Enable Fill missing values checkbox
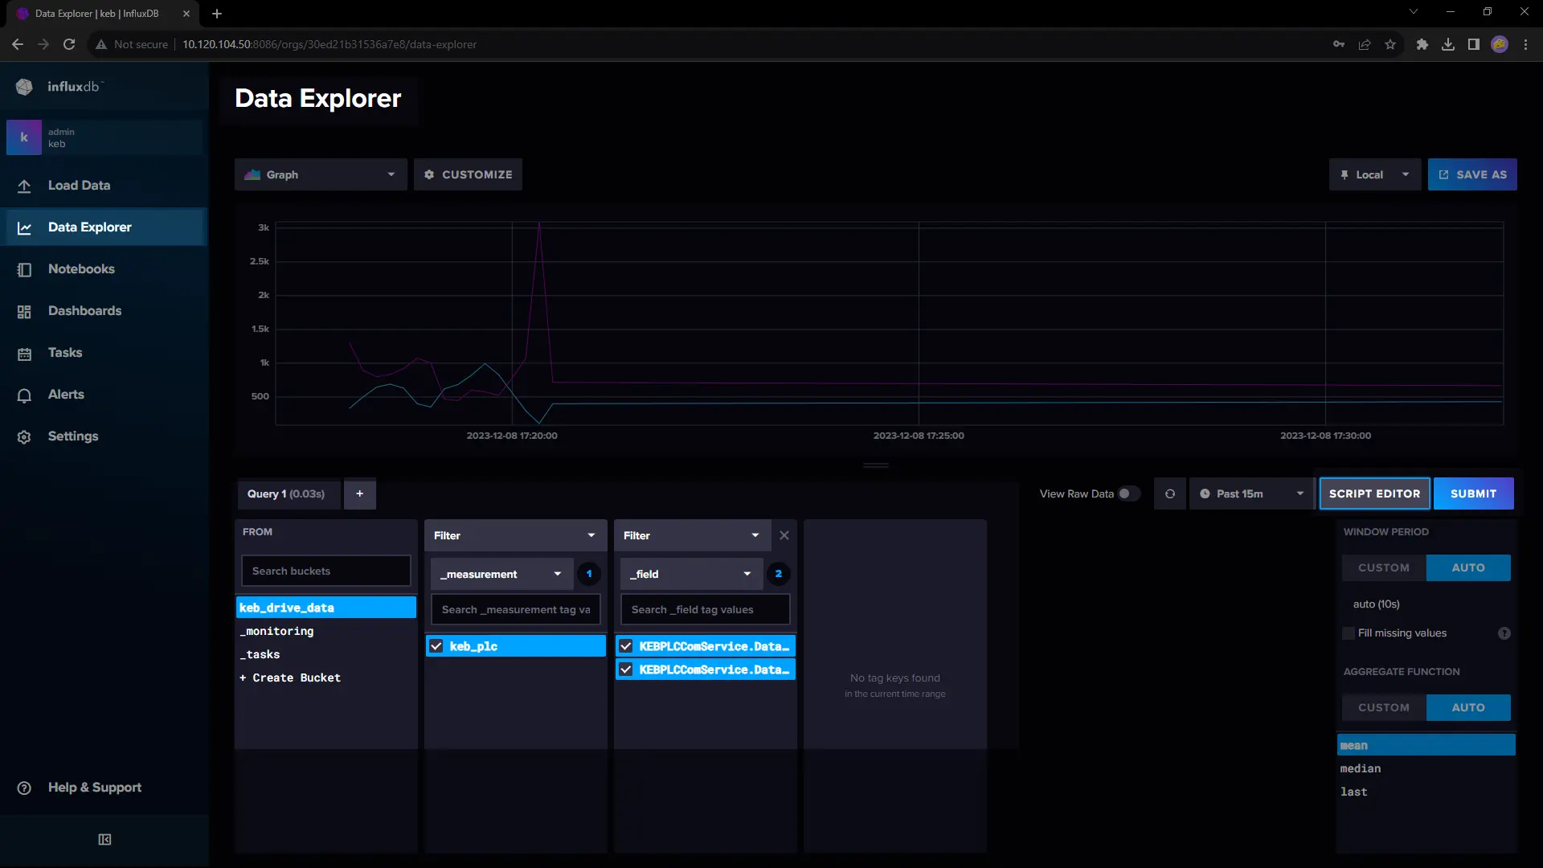1543x868 pixels. 1349,633
